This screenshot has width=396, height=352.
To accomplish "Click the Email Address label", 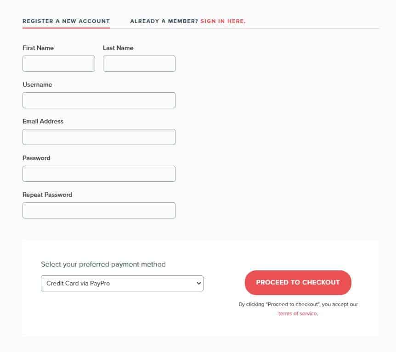I will pyautogui.click(x=43, y=121).
